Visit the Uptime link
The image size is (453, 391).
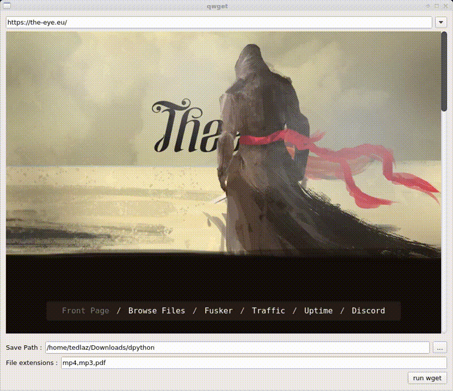[x=318, y=311]
